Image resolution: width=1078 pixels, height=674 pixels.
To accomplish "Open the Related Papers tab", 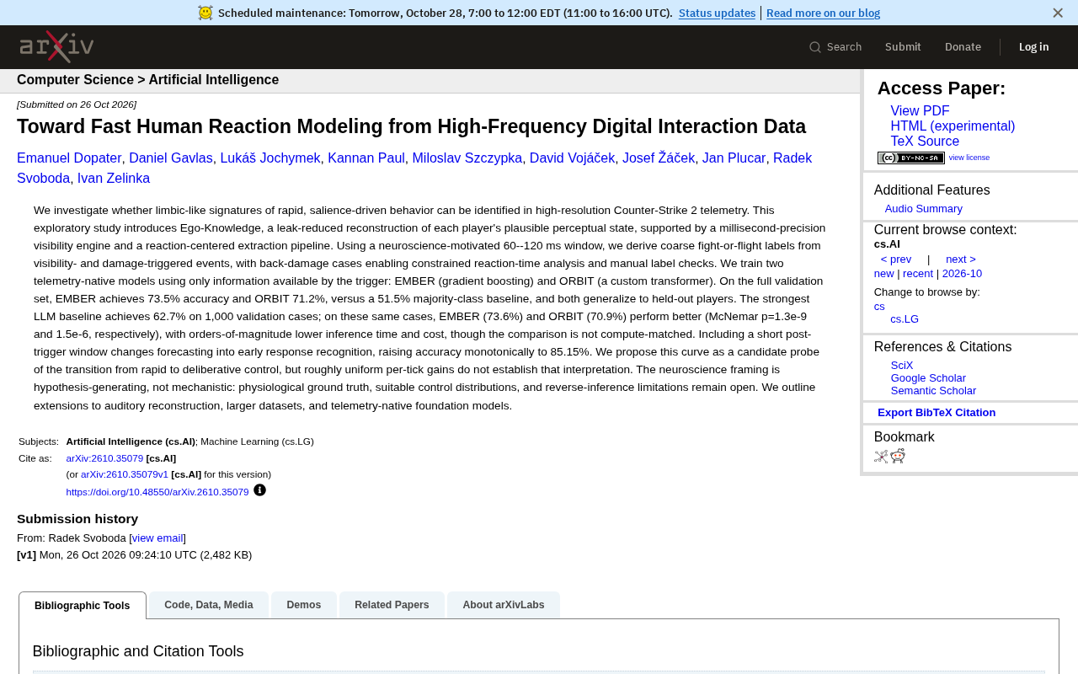I will pos(392,605).
